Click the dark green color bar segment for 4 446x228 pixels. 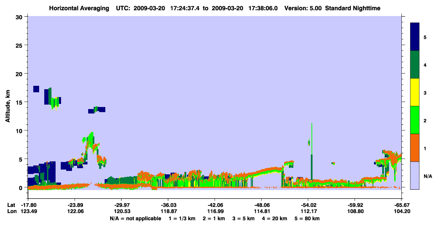[x=415, y=65]
